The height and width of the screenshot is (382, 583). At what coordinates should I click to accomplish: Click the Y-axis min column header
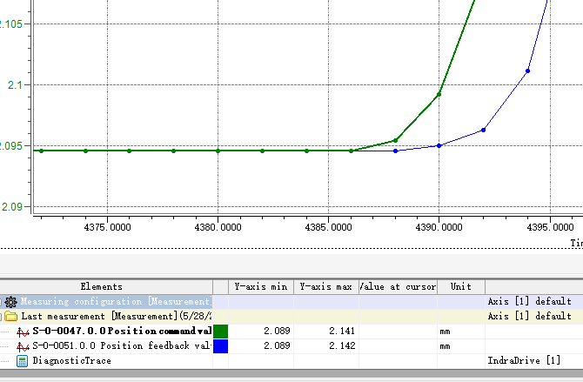[x=261, y=286]
